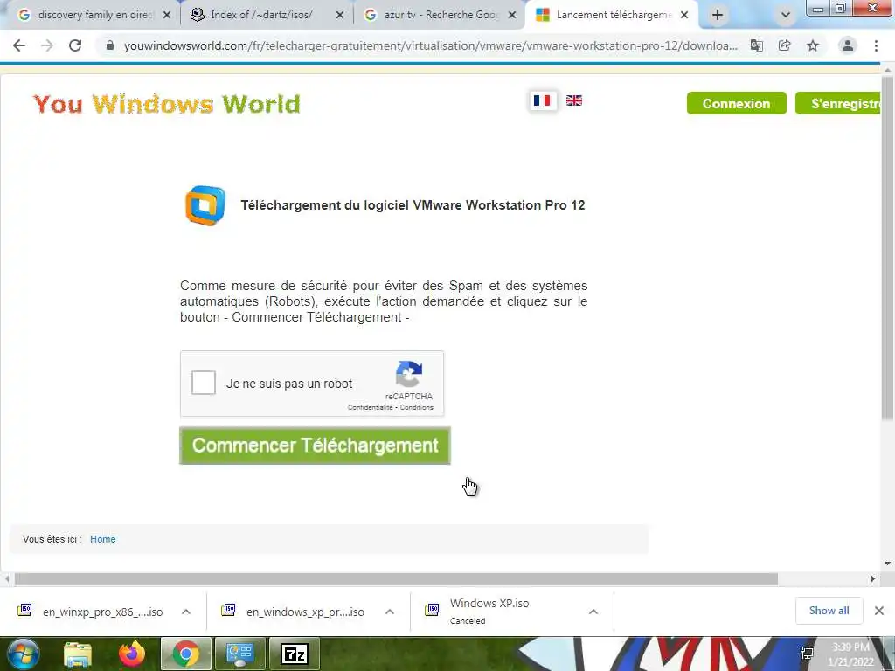The image size is (895, 671).
Task: Click the Commencer Téléchargement button
Action: (315, 446)
